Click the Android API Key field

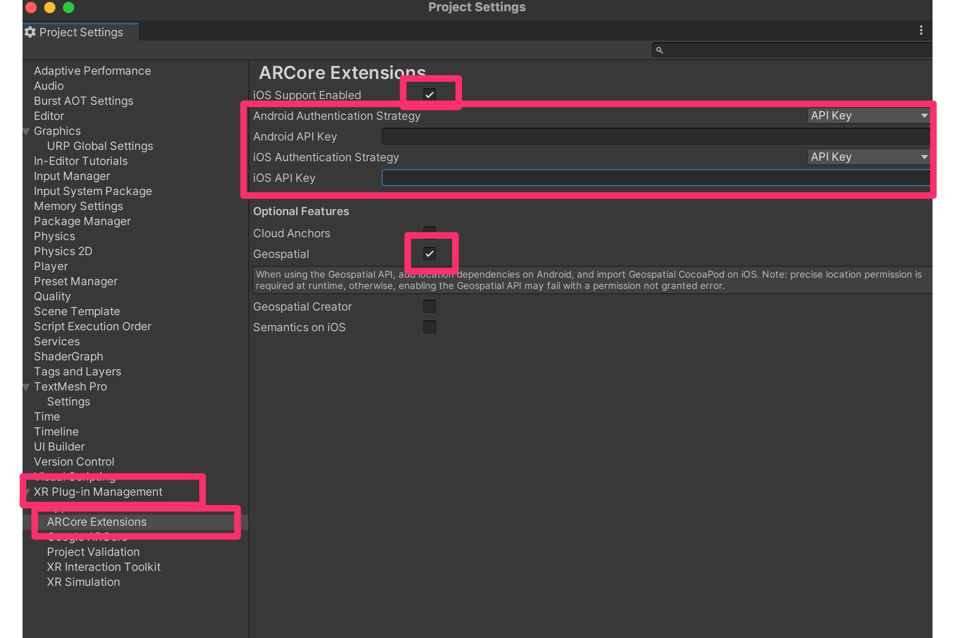[x=655, y=137]
